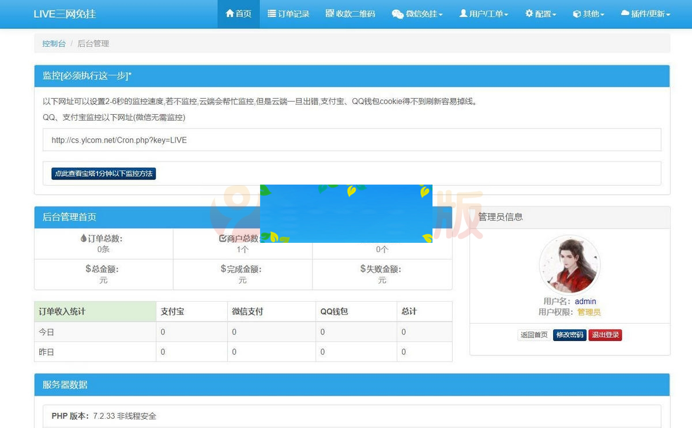Image resolution: width=692 pixels, height=428 pixels.
Task: Open 订单记录 from the navbar
Action: [x=289, y=14]
